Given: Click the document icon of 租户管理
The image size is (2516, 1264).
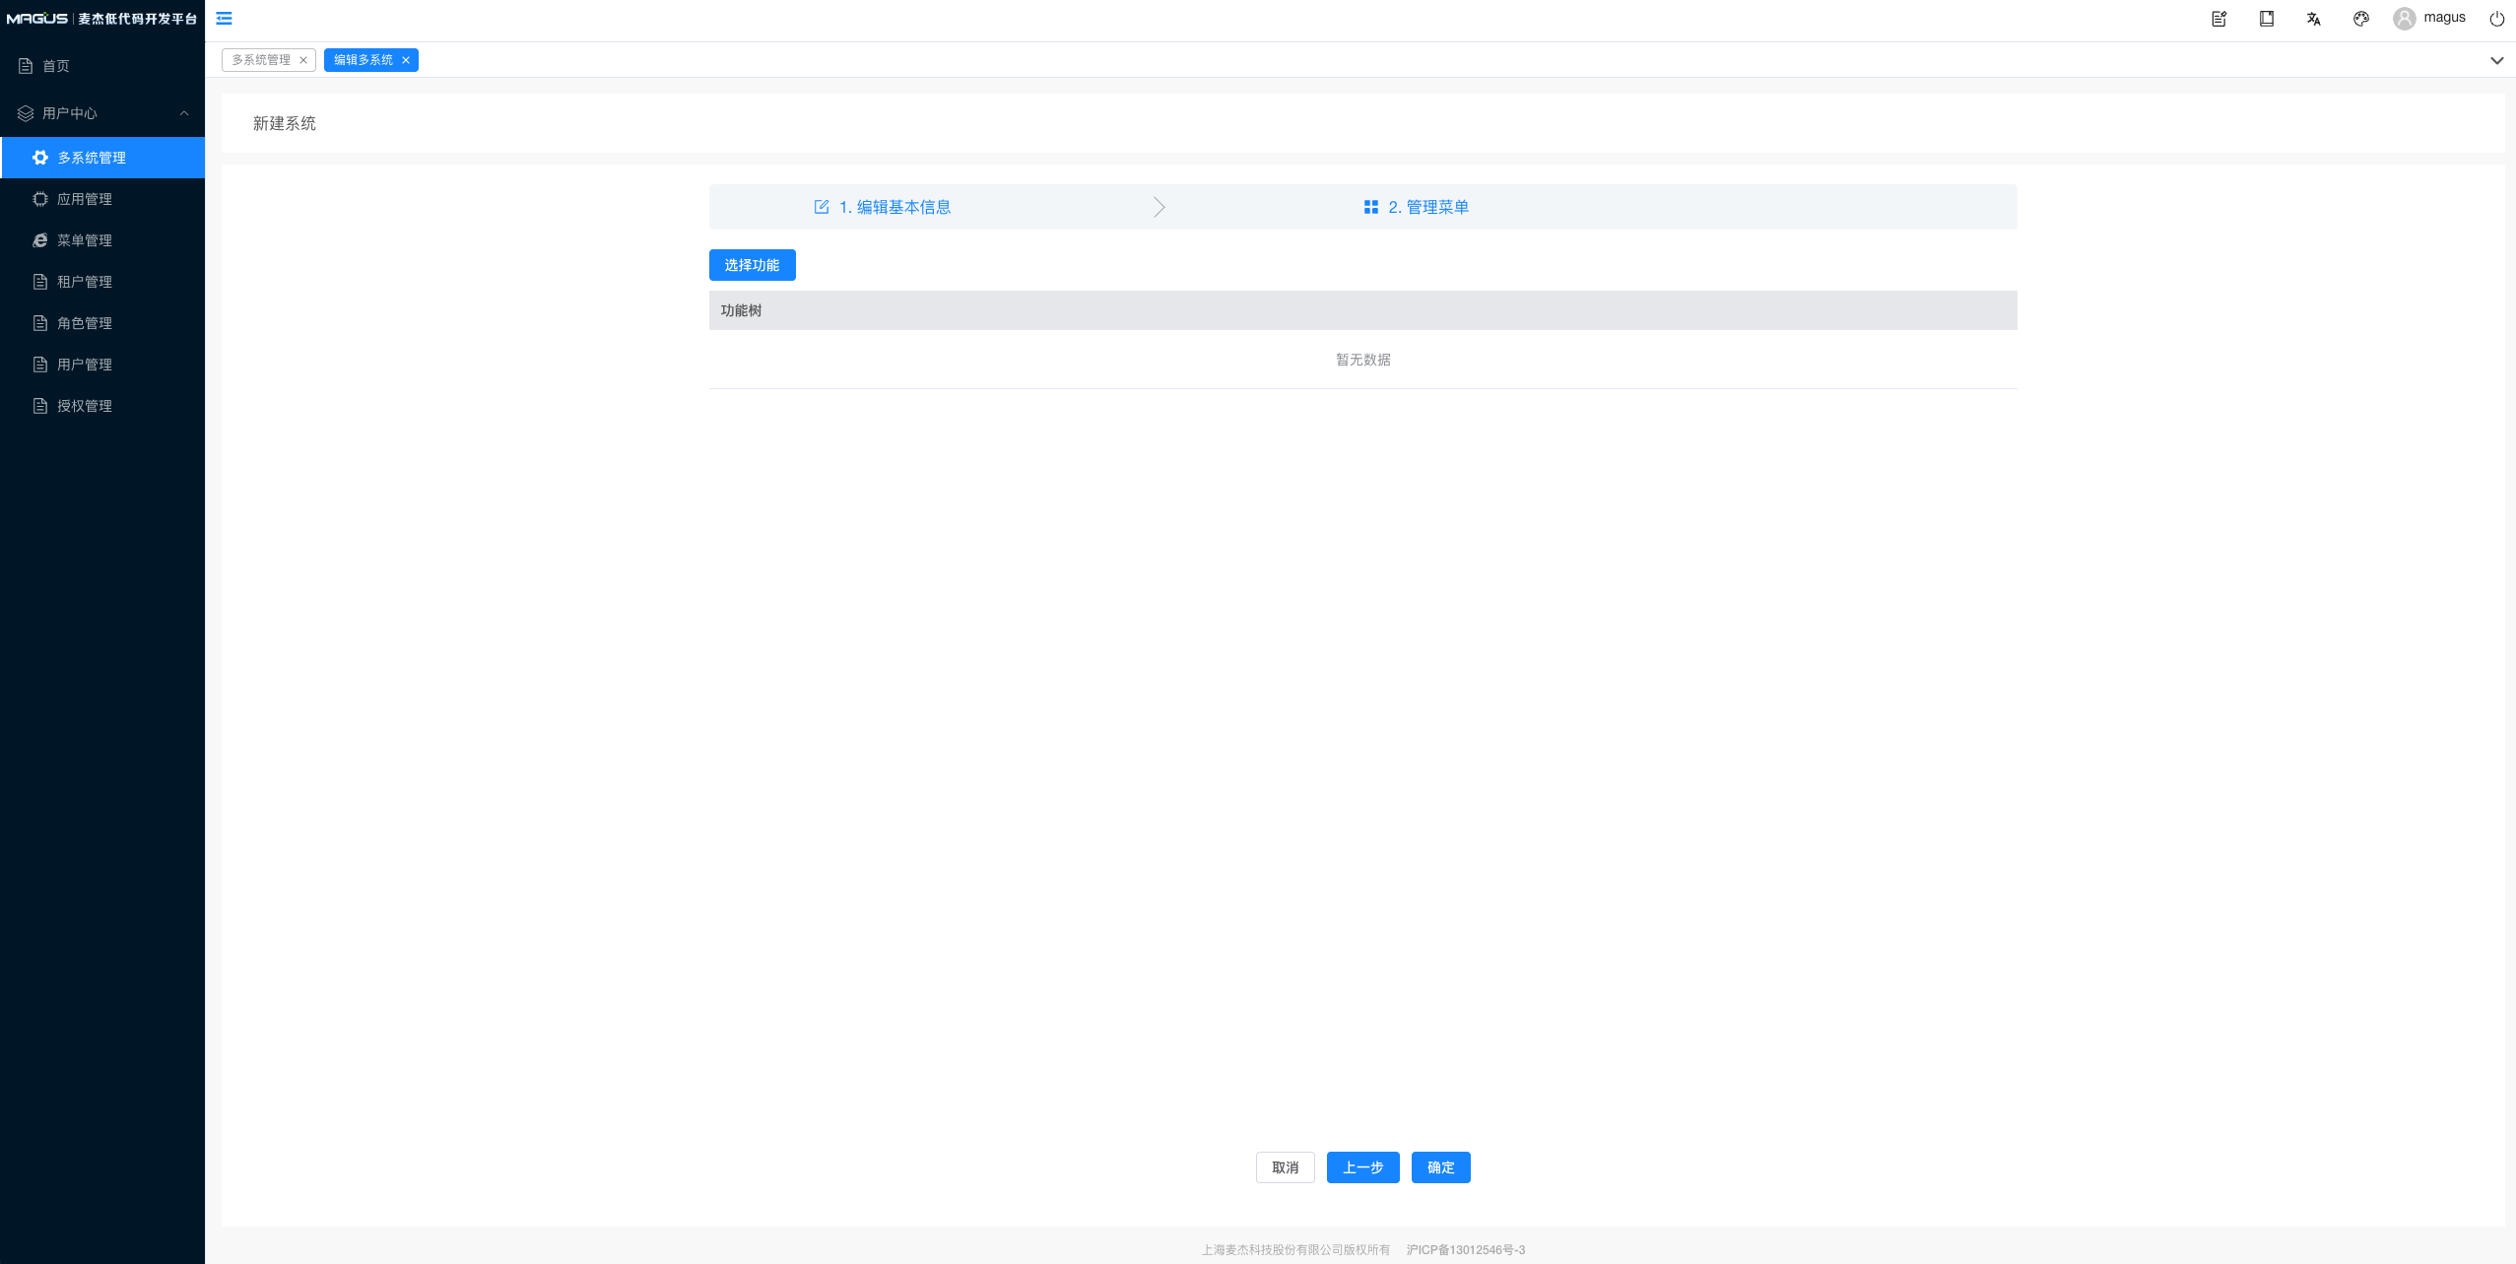Looking at the screenshot, I should click(x=40, y=282).
